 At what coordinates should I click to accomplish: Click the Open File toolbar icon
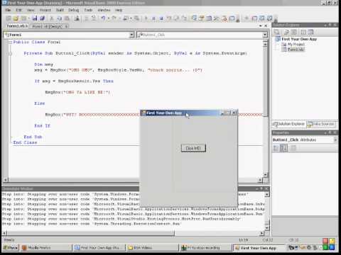[x=16, y=18]
